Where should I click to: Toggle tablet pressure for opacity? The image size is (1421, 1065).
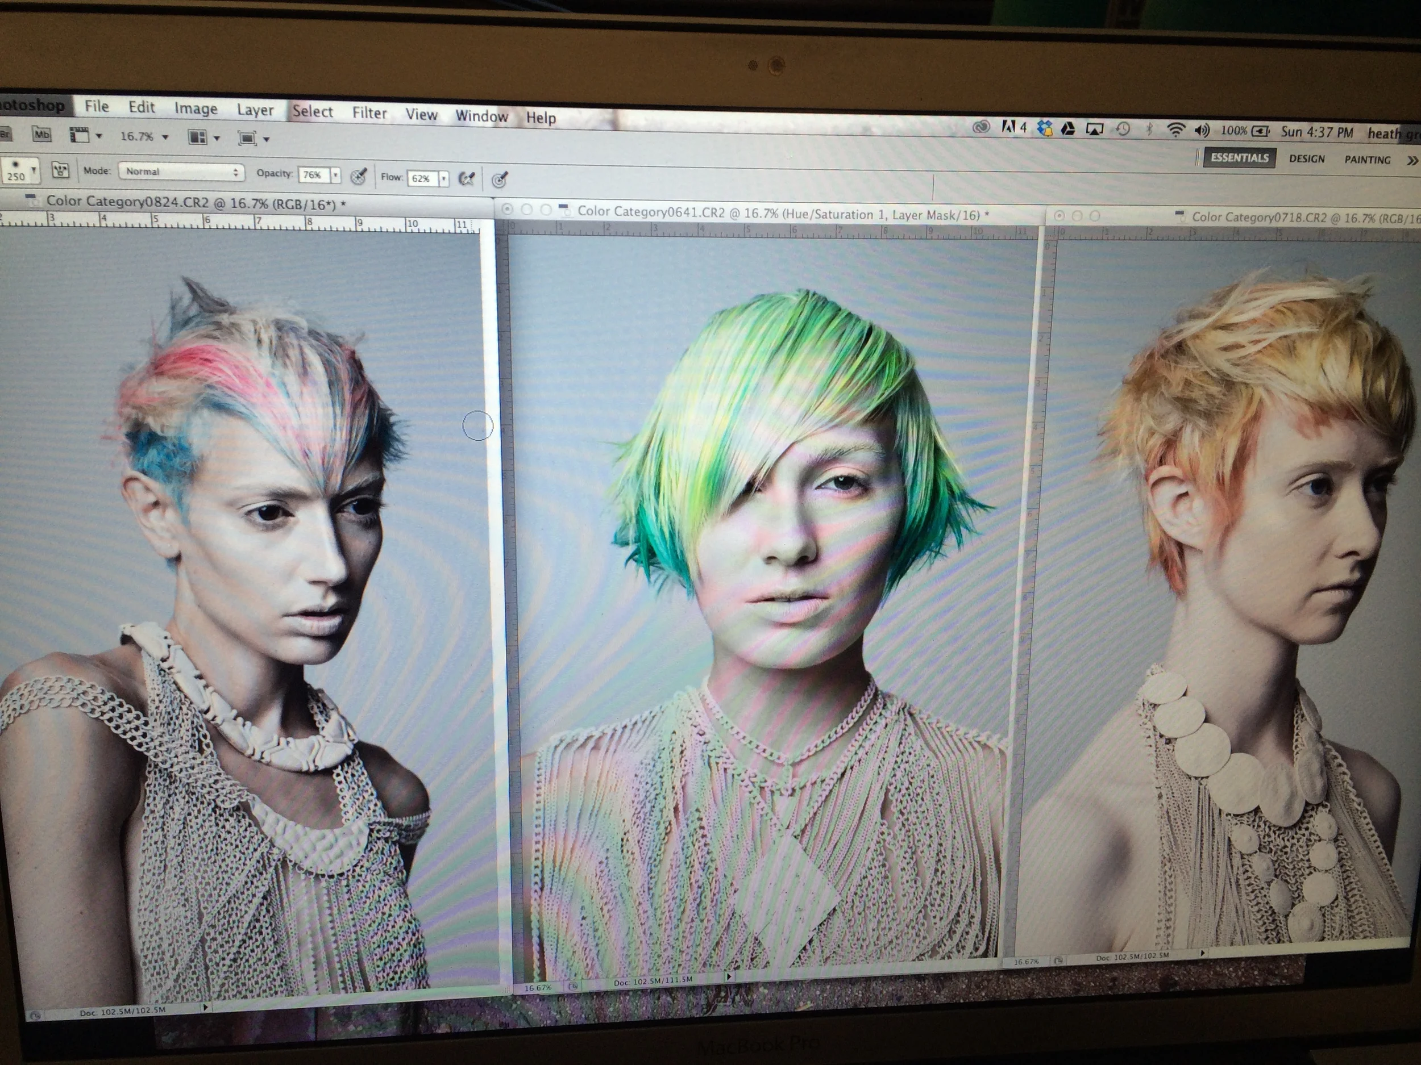pyautogui.click(x=359, y=176)
